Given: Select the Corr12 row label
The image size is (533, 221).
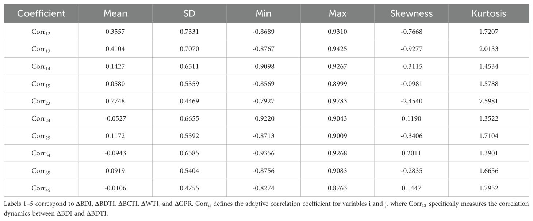Looking at the screenshot, I should tap(41, 32).
